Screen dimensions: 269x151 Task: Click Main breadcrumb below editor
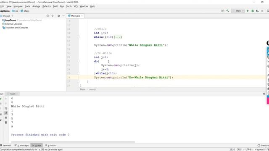[82, 89]
